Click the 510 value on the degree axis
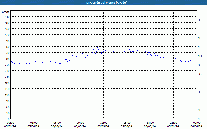Screen dimensions: 207x129 point(7,17)
